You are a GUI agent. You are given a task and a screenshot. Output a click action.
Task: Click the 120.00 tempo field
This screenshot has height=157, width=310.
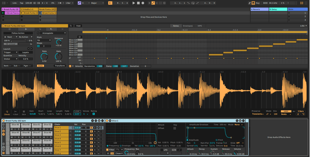[x=29, y=3]
